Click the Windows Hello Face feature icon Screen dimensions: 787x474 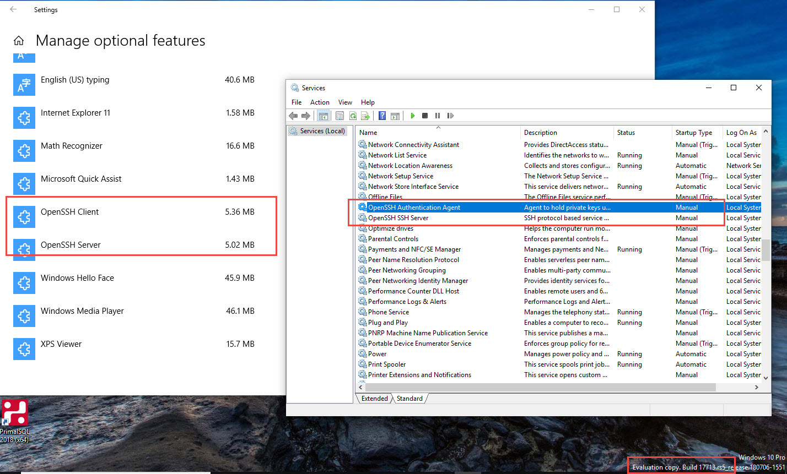pyautogui.click(x=24, y=283)
